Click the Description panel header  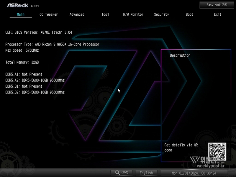coord(180,55)
